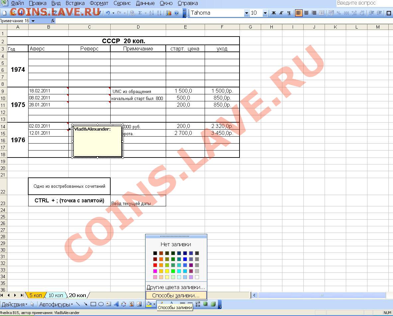Click Другие цвета заливки...
The width and height of the screenshot is (393, 316).
coord(176,287)
